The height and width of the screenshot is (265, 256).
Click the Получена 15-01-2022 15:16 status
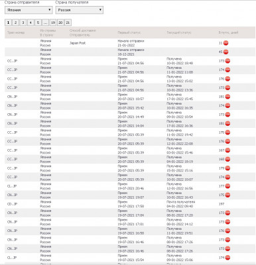click(x=180, y=168)
